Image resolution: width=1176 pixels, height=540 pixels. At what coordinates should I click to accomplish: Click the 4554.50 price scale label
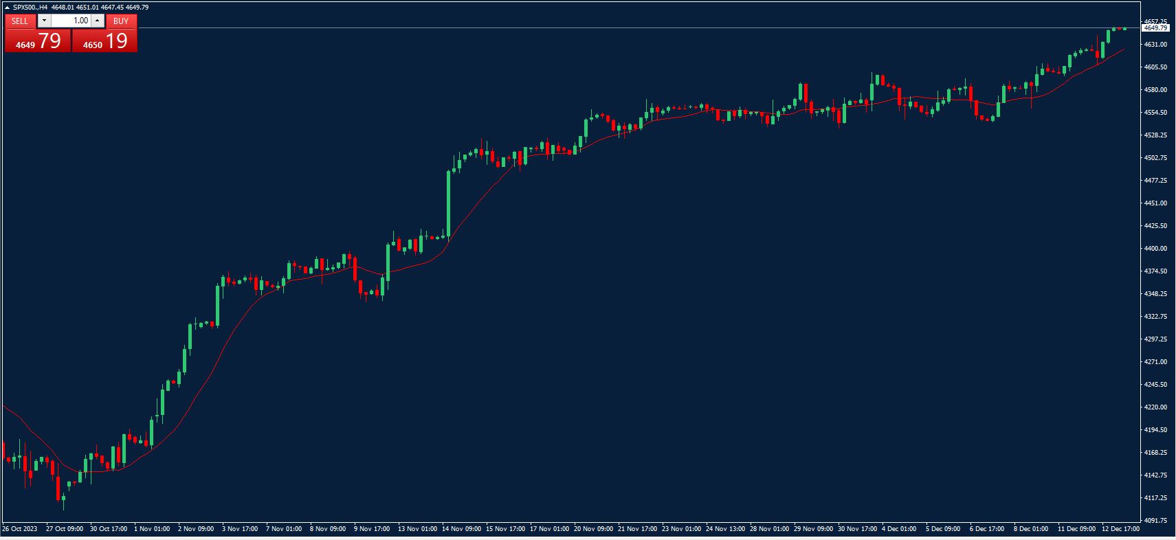point(1155,113)
